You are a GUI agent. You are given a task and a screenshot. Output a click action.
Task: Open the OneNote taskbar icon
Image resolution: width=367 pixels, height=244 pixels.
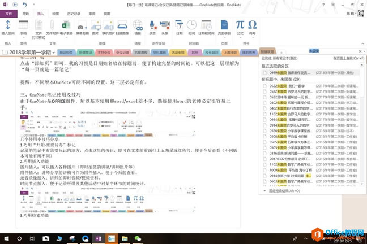click(99, 238)
